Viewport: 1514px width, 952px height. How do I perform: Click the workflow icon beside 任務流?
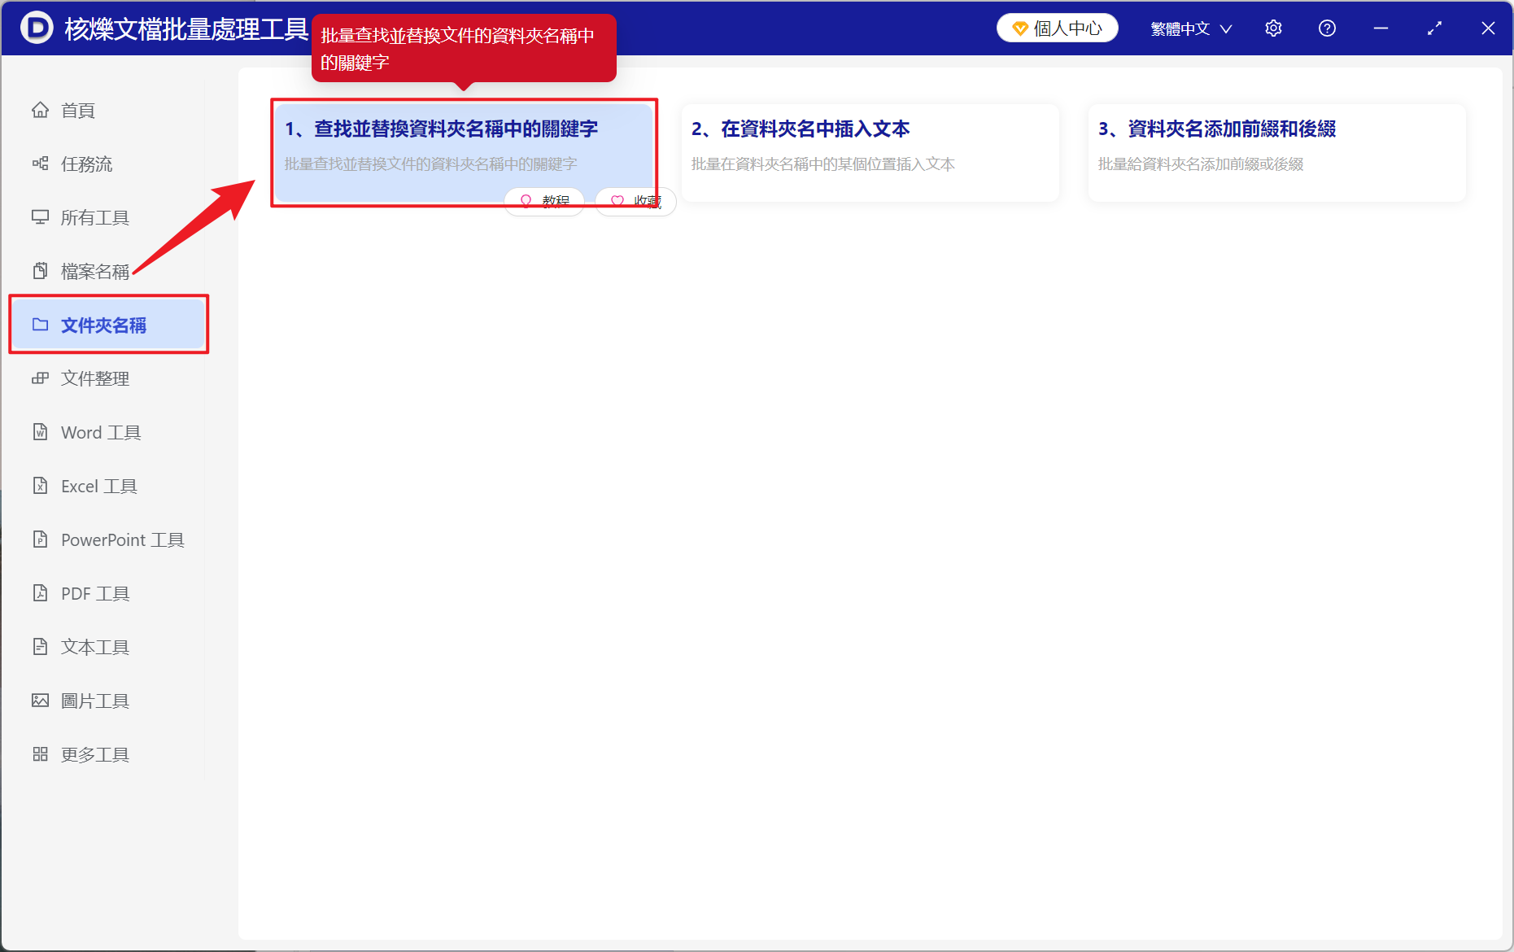40,164
